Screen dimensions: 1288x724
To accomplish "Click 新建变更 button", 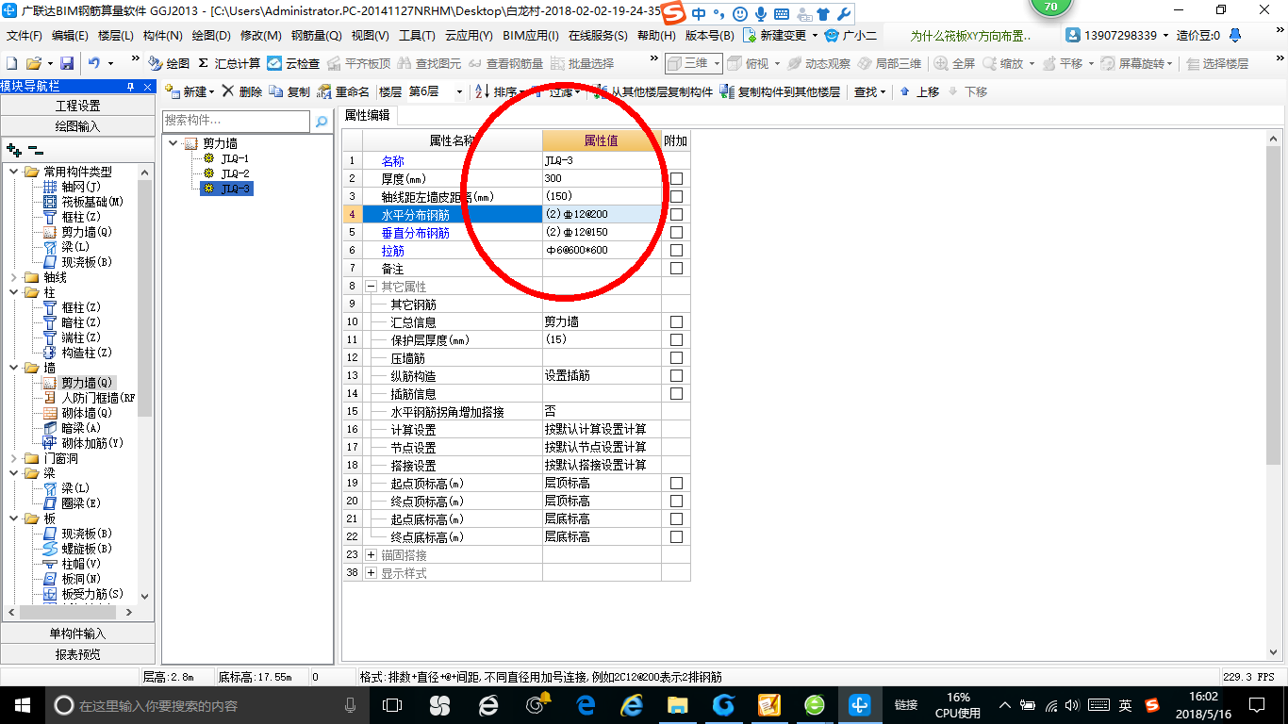I will click(781, 36).
